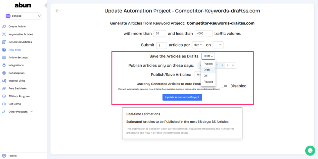
Task: Collapse the sidebar with the triangle handle
Action: click(46, 5)
